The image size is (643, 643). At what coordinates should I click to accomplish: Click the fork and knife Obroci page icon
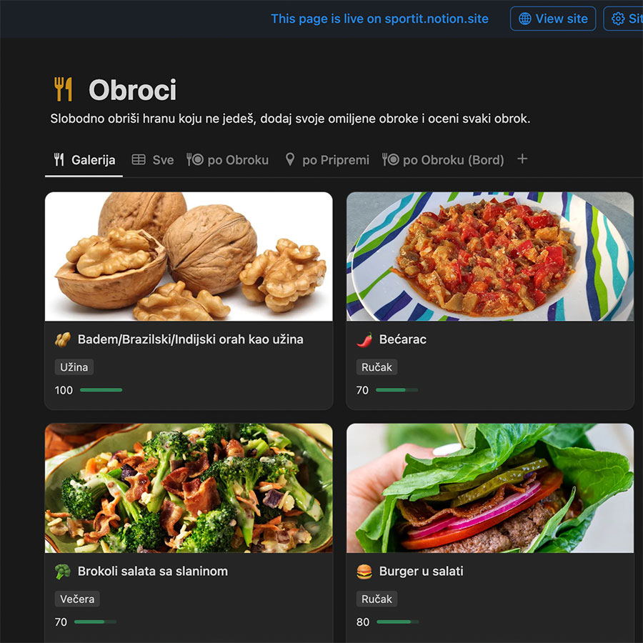(63, 89)
